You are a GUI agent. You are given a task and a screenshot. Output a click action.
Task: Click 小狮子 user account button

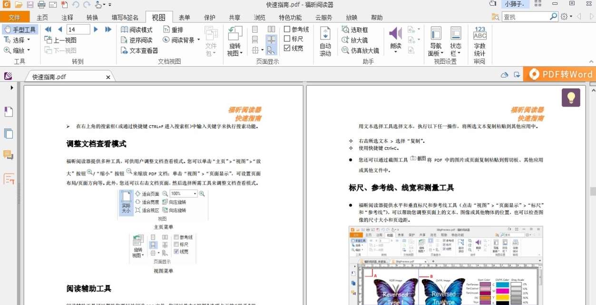coord(515,4)
